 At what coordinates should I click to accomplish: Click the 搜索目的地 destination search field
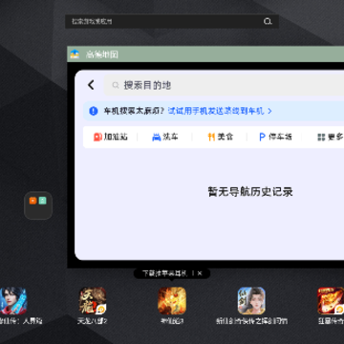(224, 85)
